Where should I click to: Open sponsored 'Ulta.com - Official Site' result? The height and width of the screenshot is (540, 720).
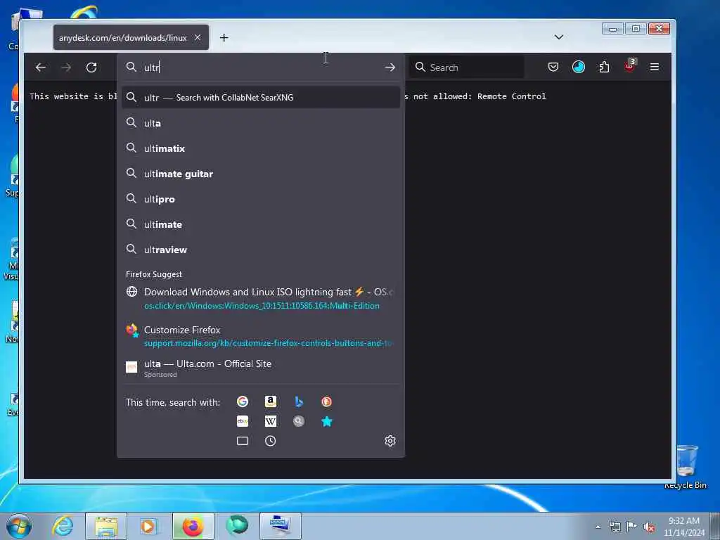[261, 368]
